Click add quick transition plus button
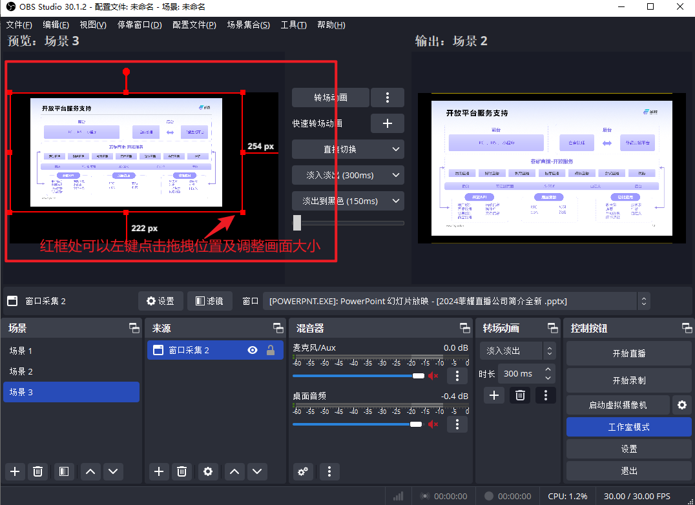This screenshot has width=695, height=505. coord(387,123)
